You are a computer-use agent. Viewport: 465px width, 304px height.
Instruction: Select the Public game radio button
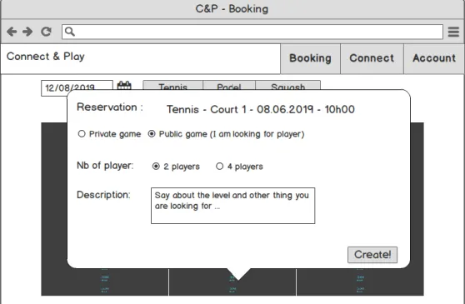coord(152,133)
